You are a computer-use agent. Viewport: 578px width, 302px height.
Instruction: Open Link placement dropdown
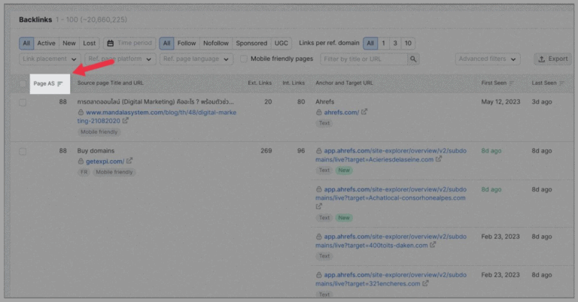point(50,59)
